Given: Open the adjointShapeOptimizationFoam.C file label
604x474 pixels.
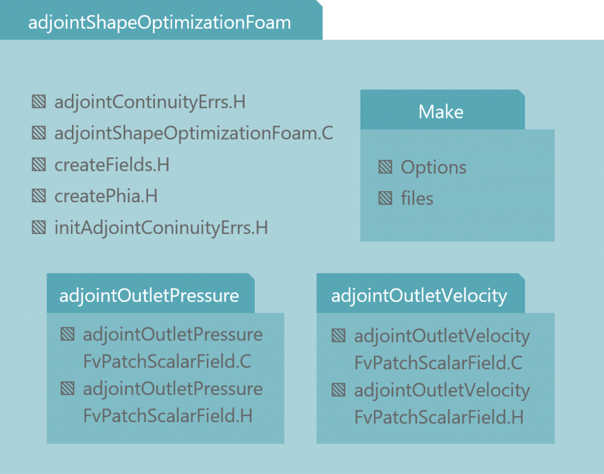Looking at the screenshot, I should (x=193, y=134).
